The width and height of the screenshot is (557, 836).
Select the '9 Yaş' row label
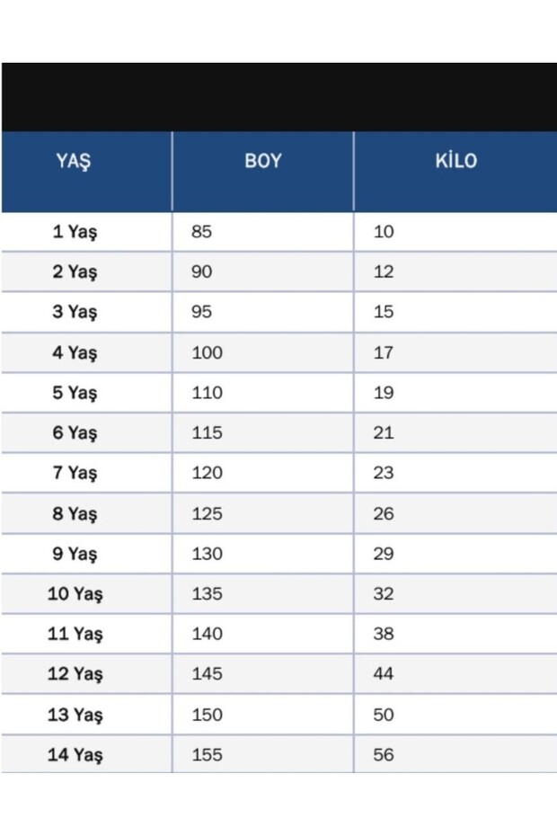coord(75,554)
